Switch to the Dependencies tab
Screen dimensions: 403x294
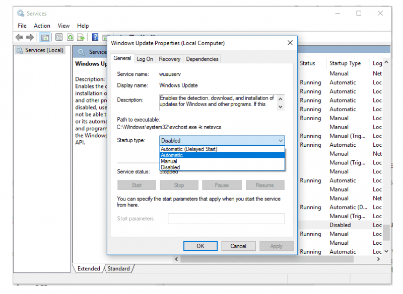[203, 59]
